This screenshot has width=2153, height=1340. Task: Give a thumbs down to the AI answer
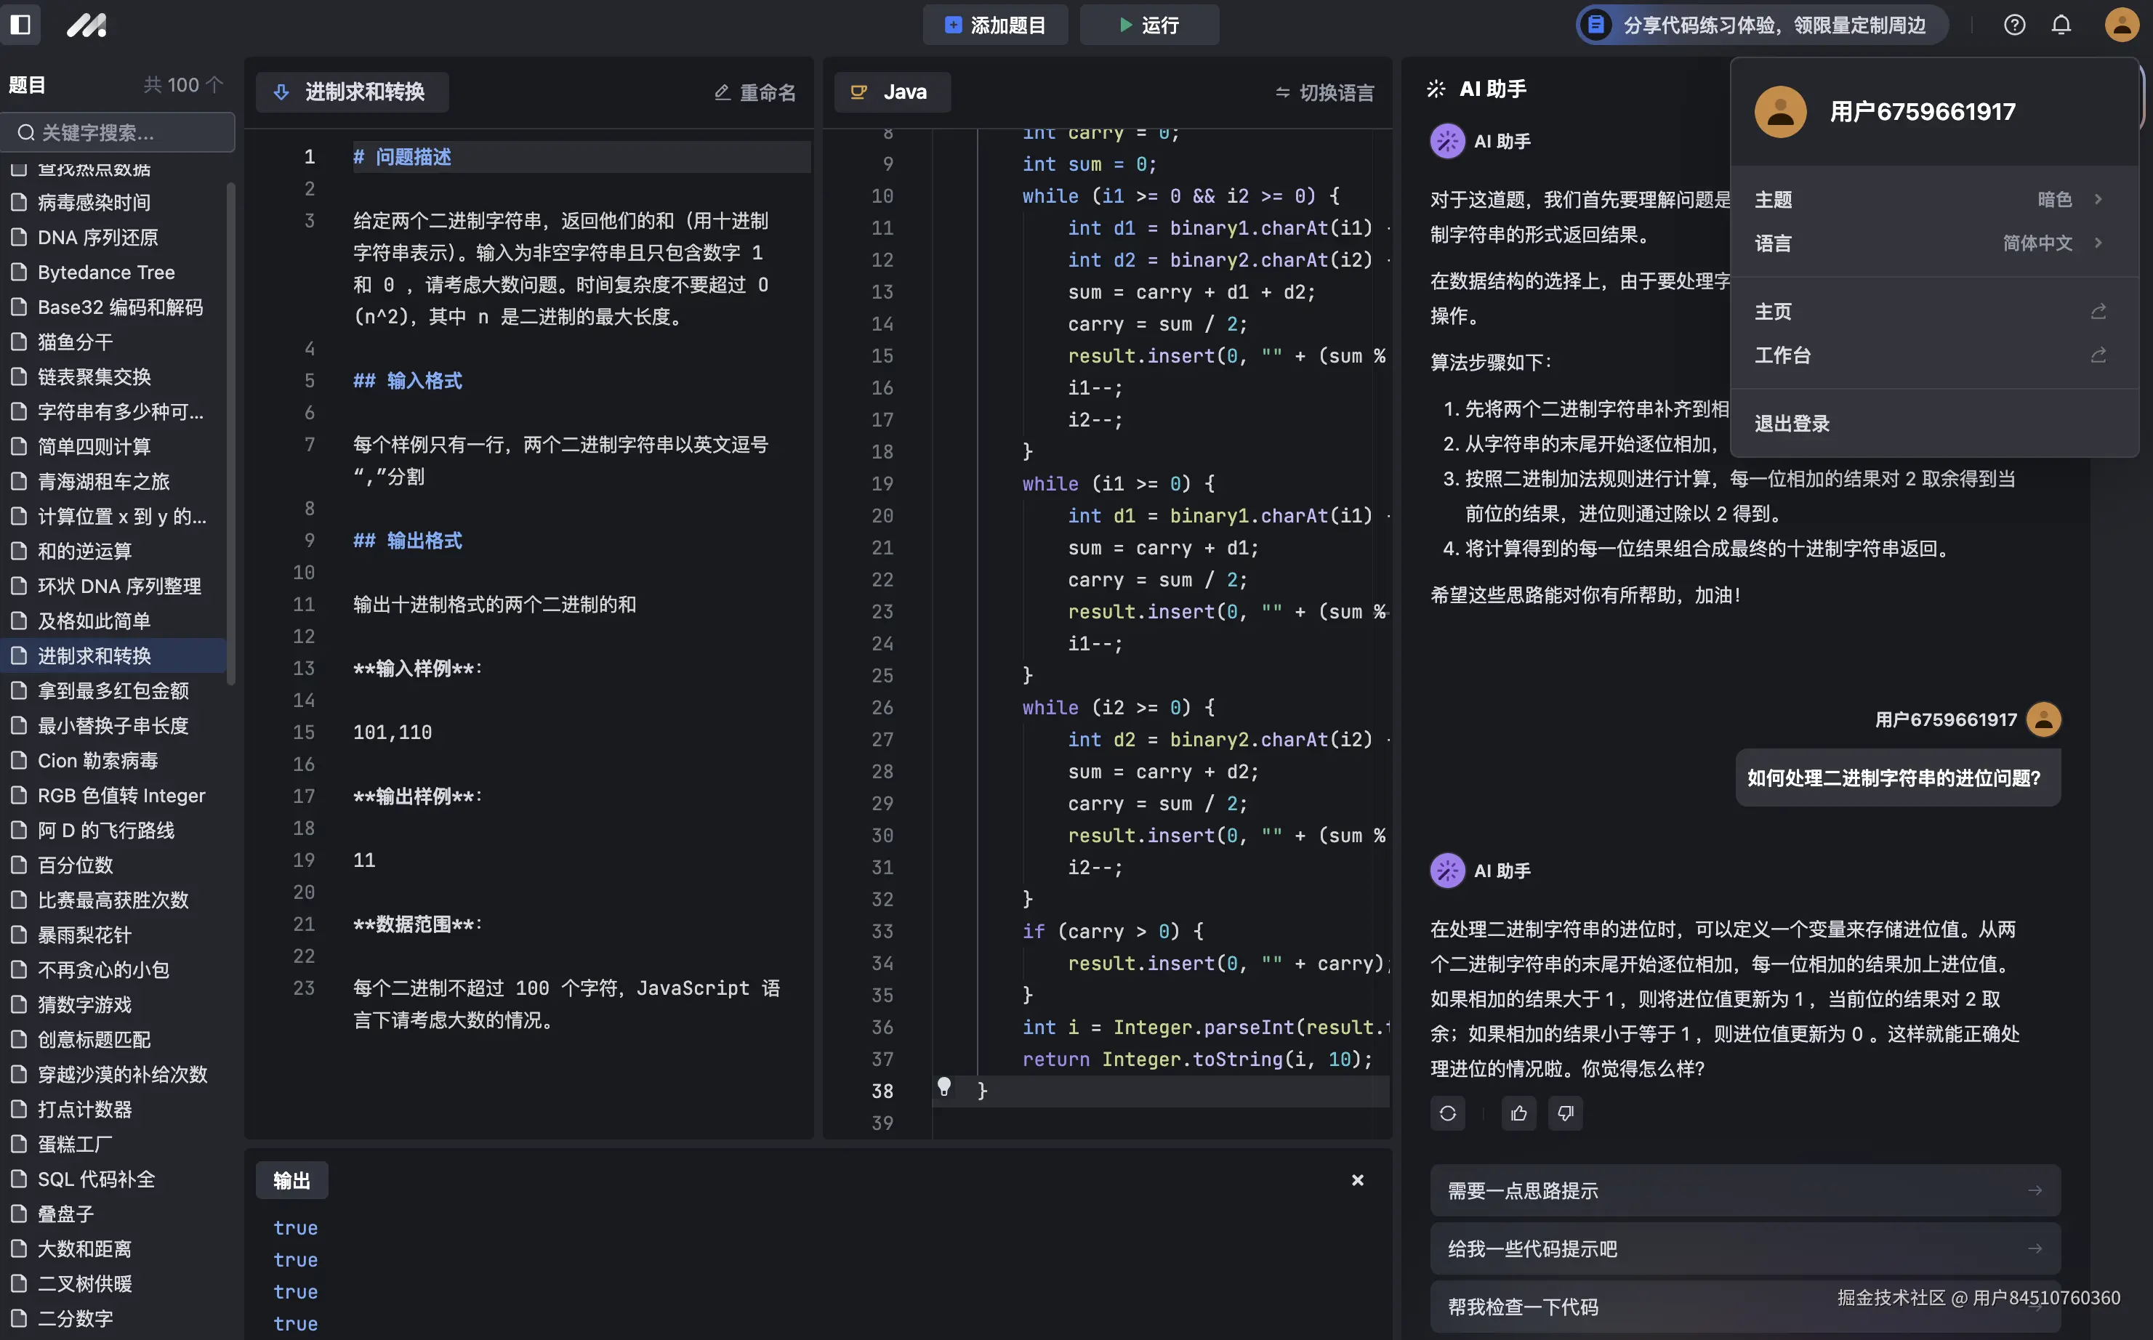point(1566,1113)
